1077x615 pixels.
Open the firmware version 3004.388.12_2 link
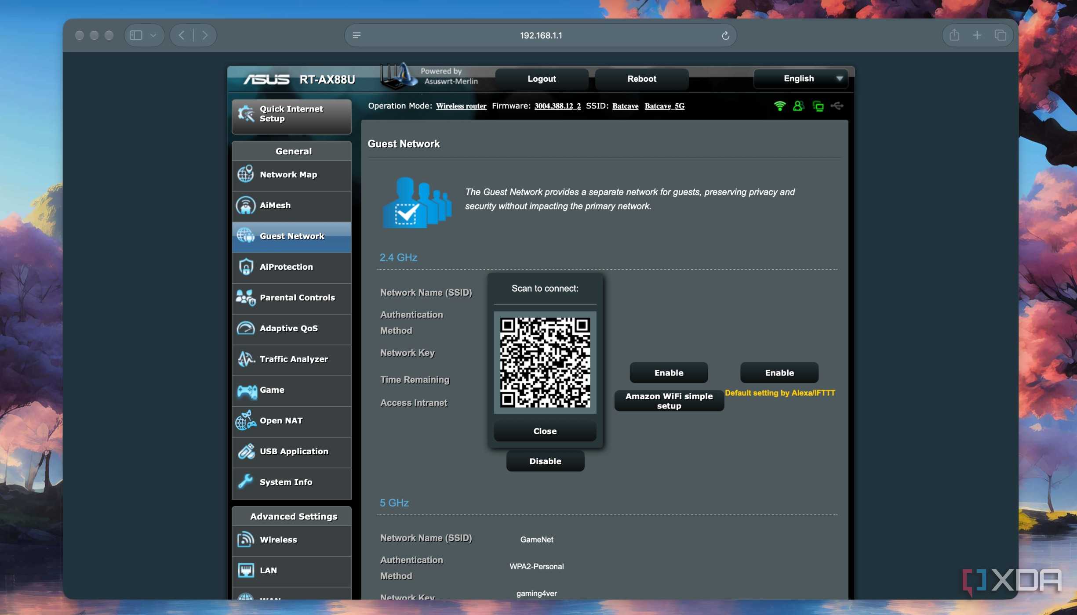click(557, 106)
